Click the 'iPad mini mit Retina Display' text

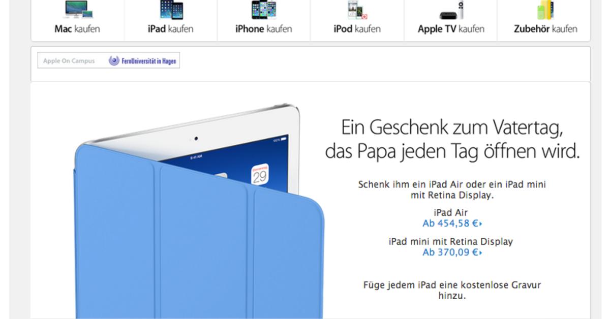(451, 242)
